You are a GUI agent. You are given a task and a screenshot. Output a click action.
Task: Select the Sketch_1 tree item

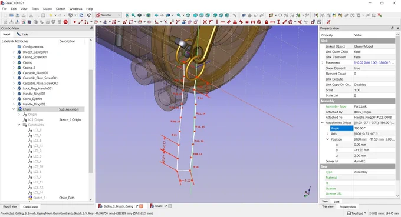pos(39,198)
